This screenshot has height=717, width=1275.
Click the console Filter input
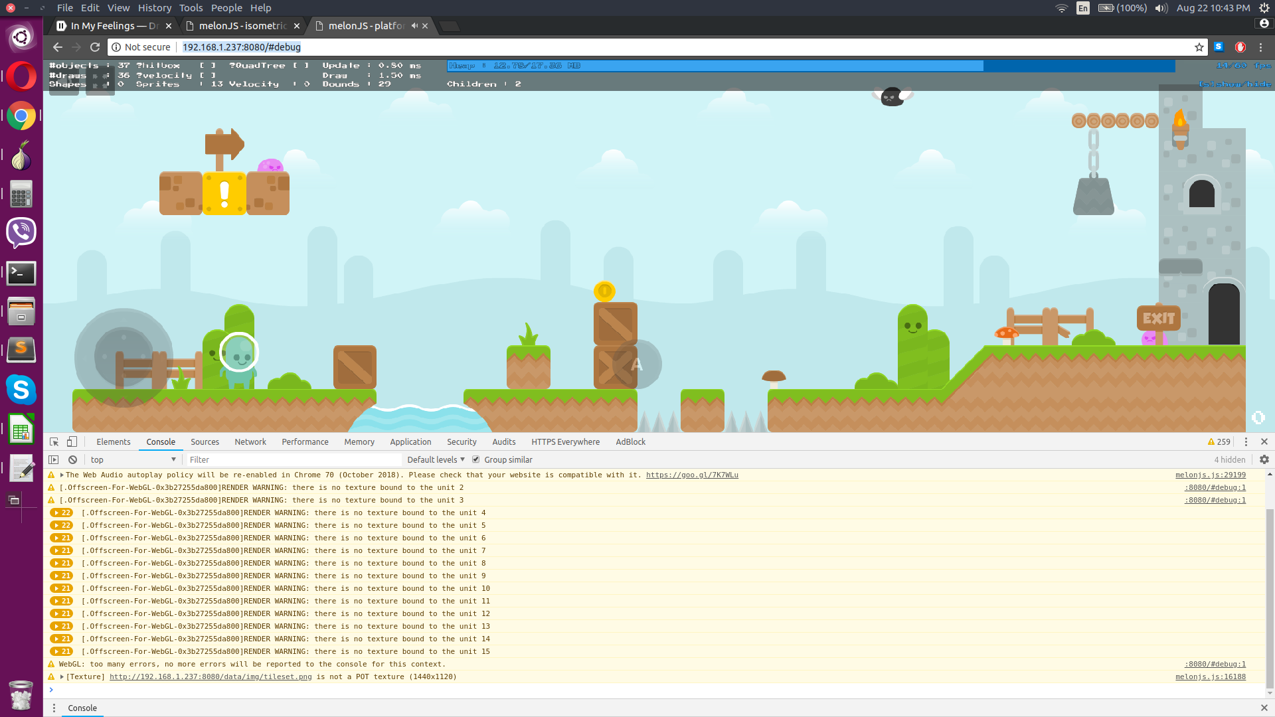294,459
